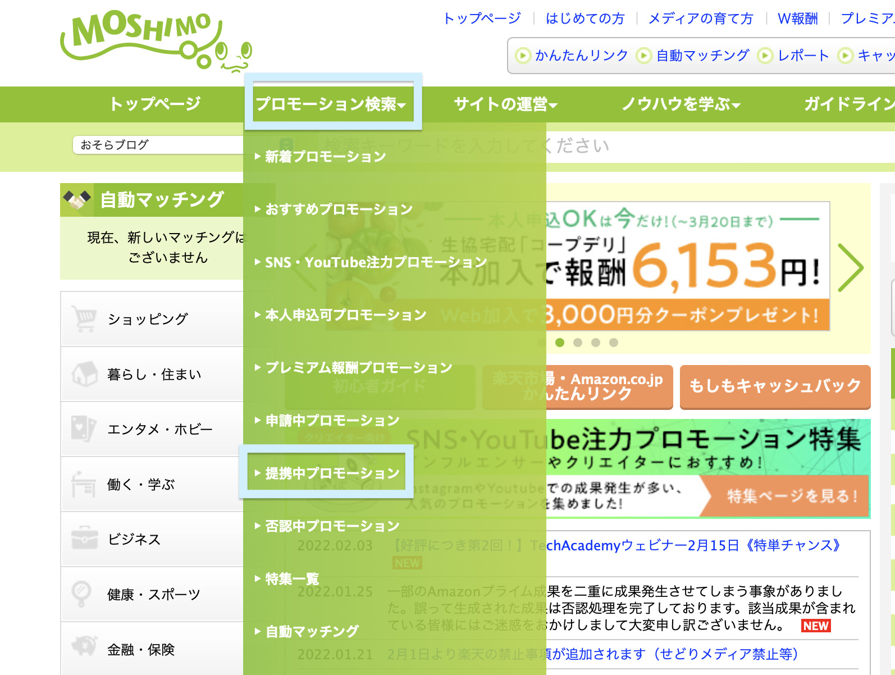Click the desk icon for 働く・学ぶ
Viewport: 895px width, 675px height.
pos(84,484)
